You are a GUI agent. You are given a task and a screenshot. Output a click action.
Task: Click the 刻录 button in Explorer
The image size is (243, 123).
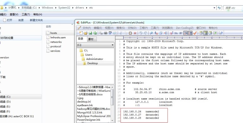coord(21,20)
